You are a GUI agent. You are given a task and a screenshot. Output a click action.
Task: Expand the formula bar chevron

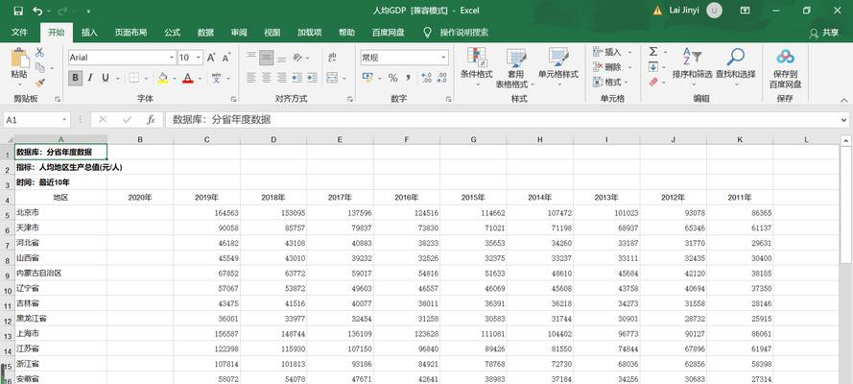point(843,120)
